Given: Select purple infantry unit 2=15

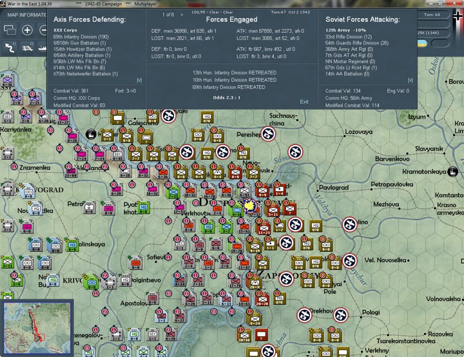Looking at the screenshot, I should pyautogui.click(x=34, y=99).
